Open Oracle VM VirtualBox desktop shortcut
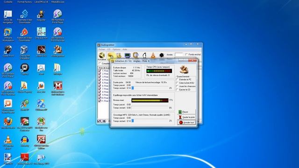This screenshot has height=168, width=299. tap(25, 52)
